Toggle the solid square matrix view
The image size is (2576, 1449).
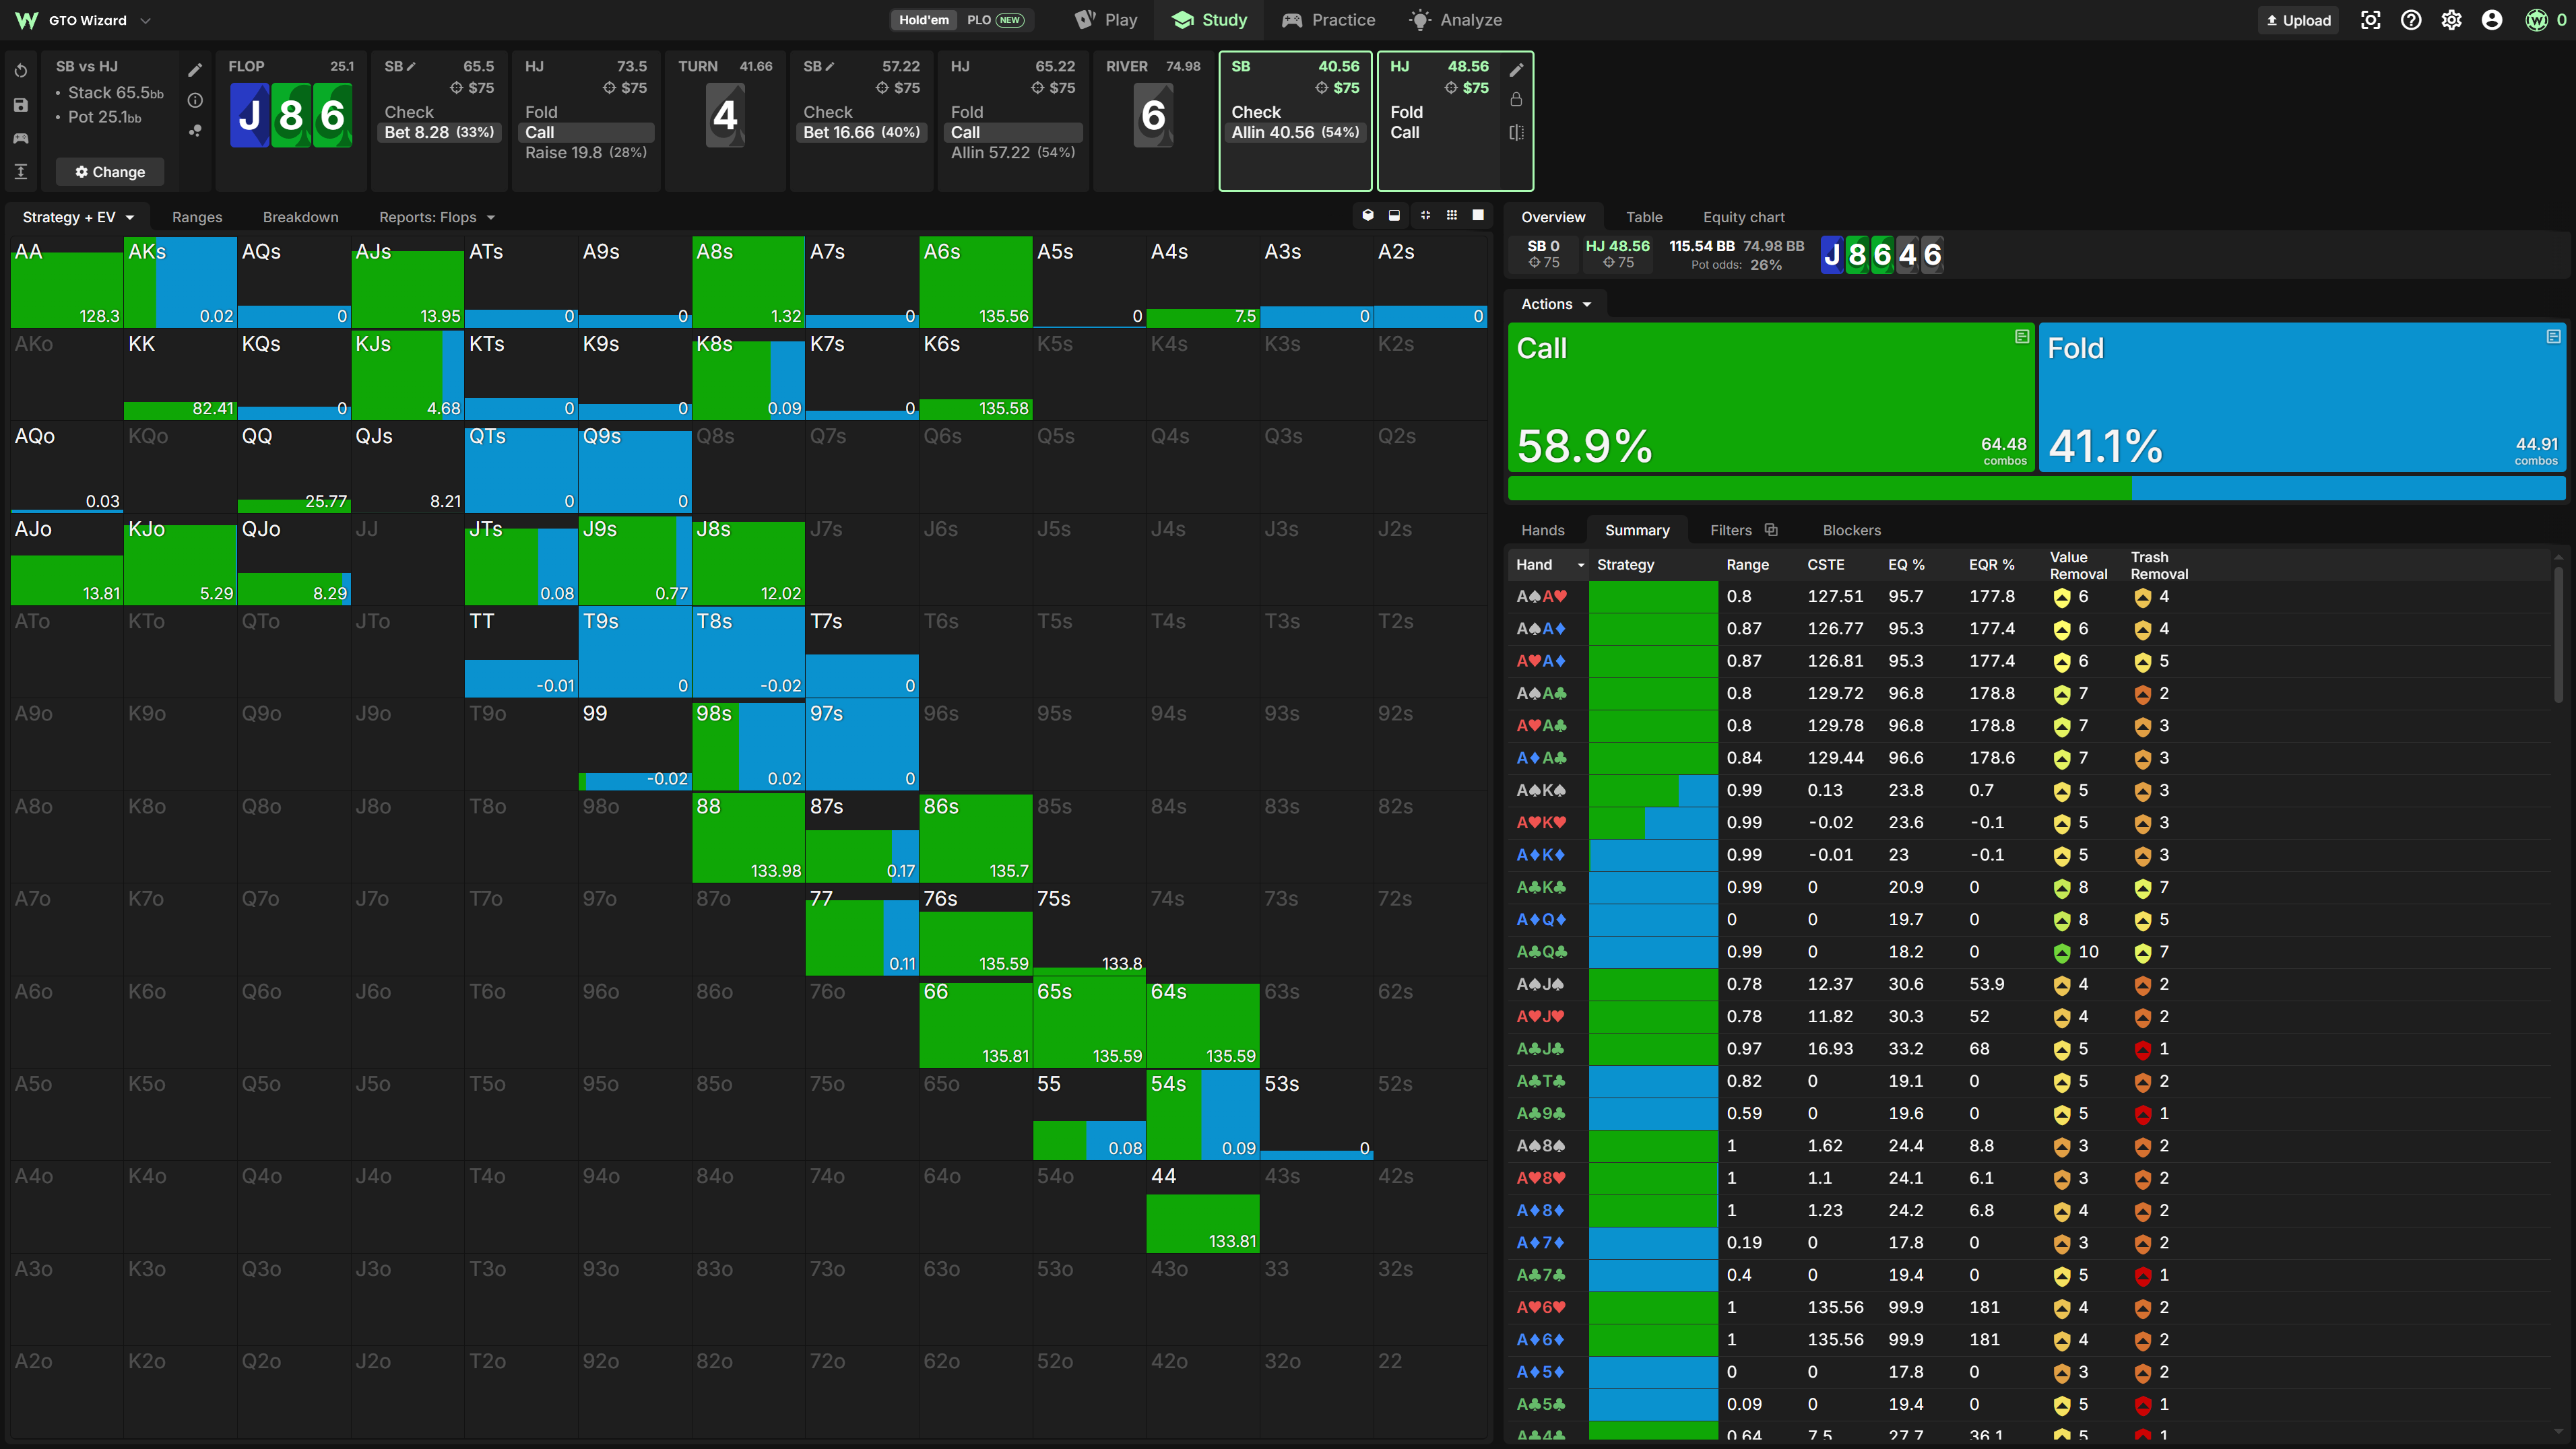tap(1478, 216)
